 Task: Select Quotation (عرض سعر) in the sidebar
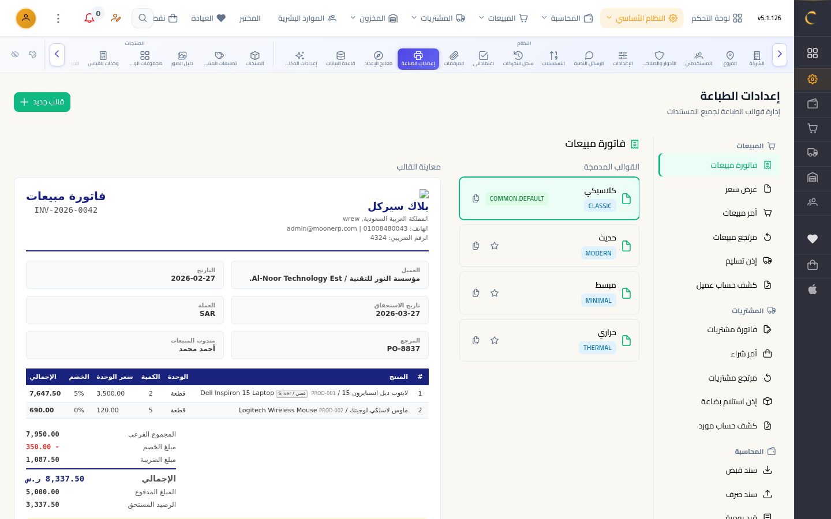coord(719,189)
